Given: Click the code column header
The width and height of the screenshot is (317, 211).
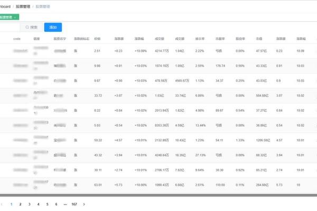Looking at the screenshot, I should pyautogui.click(x=17, y=39).
